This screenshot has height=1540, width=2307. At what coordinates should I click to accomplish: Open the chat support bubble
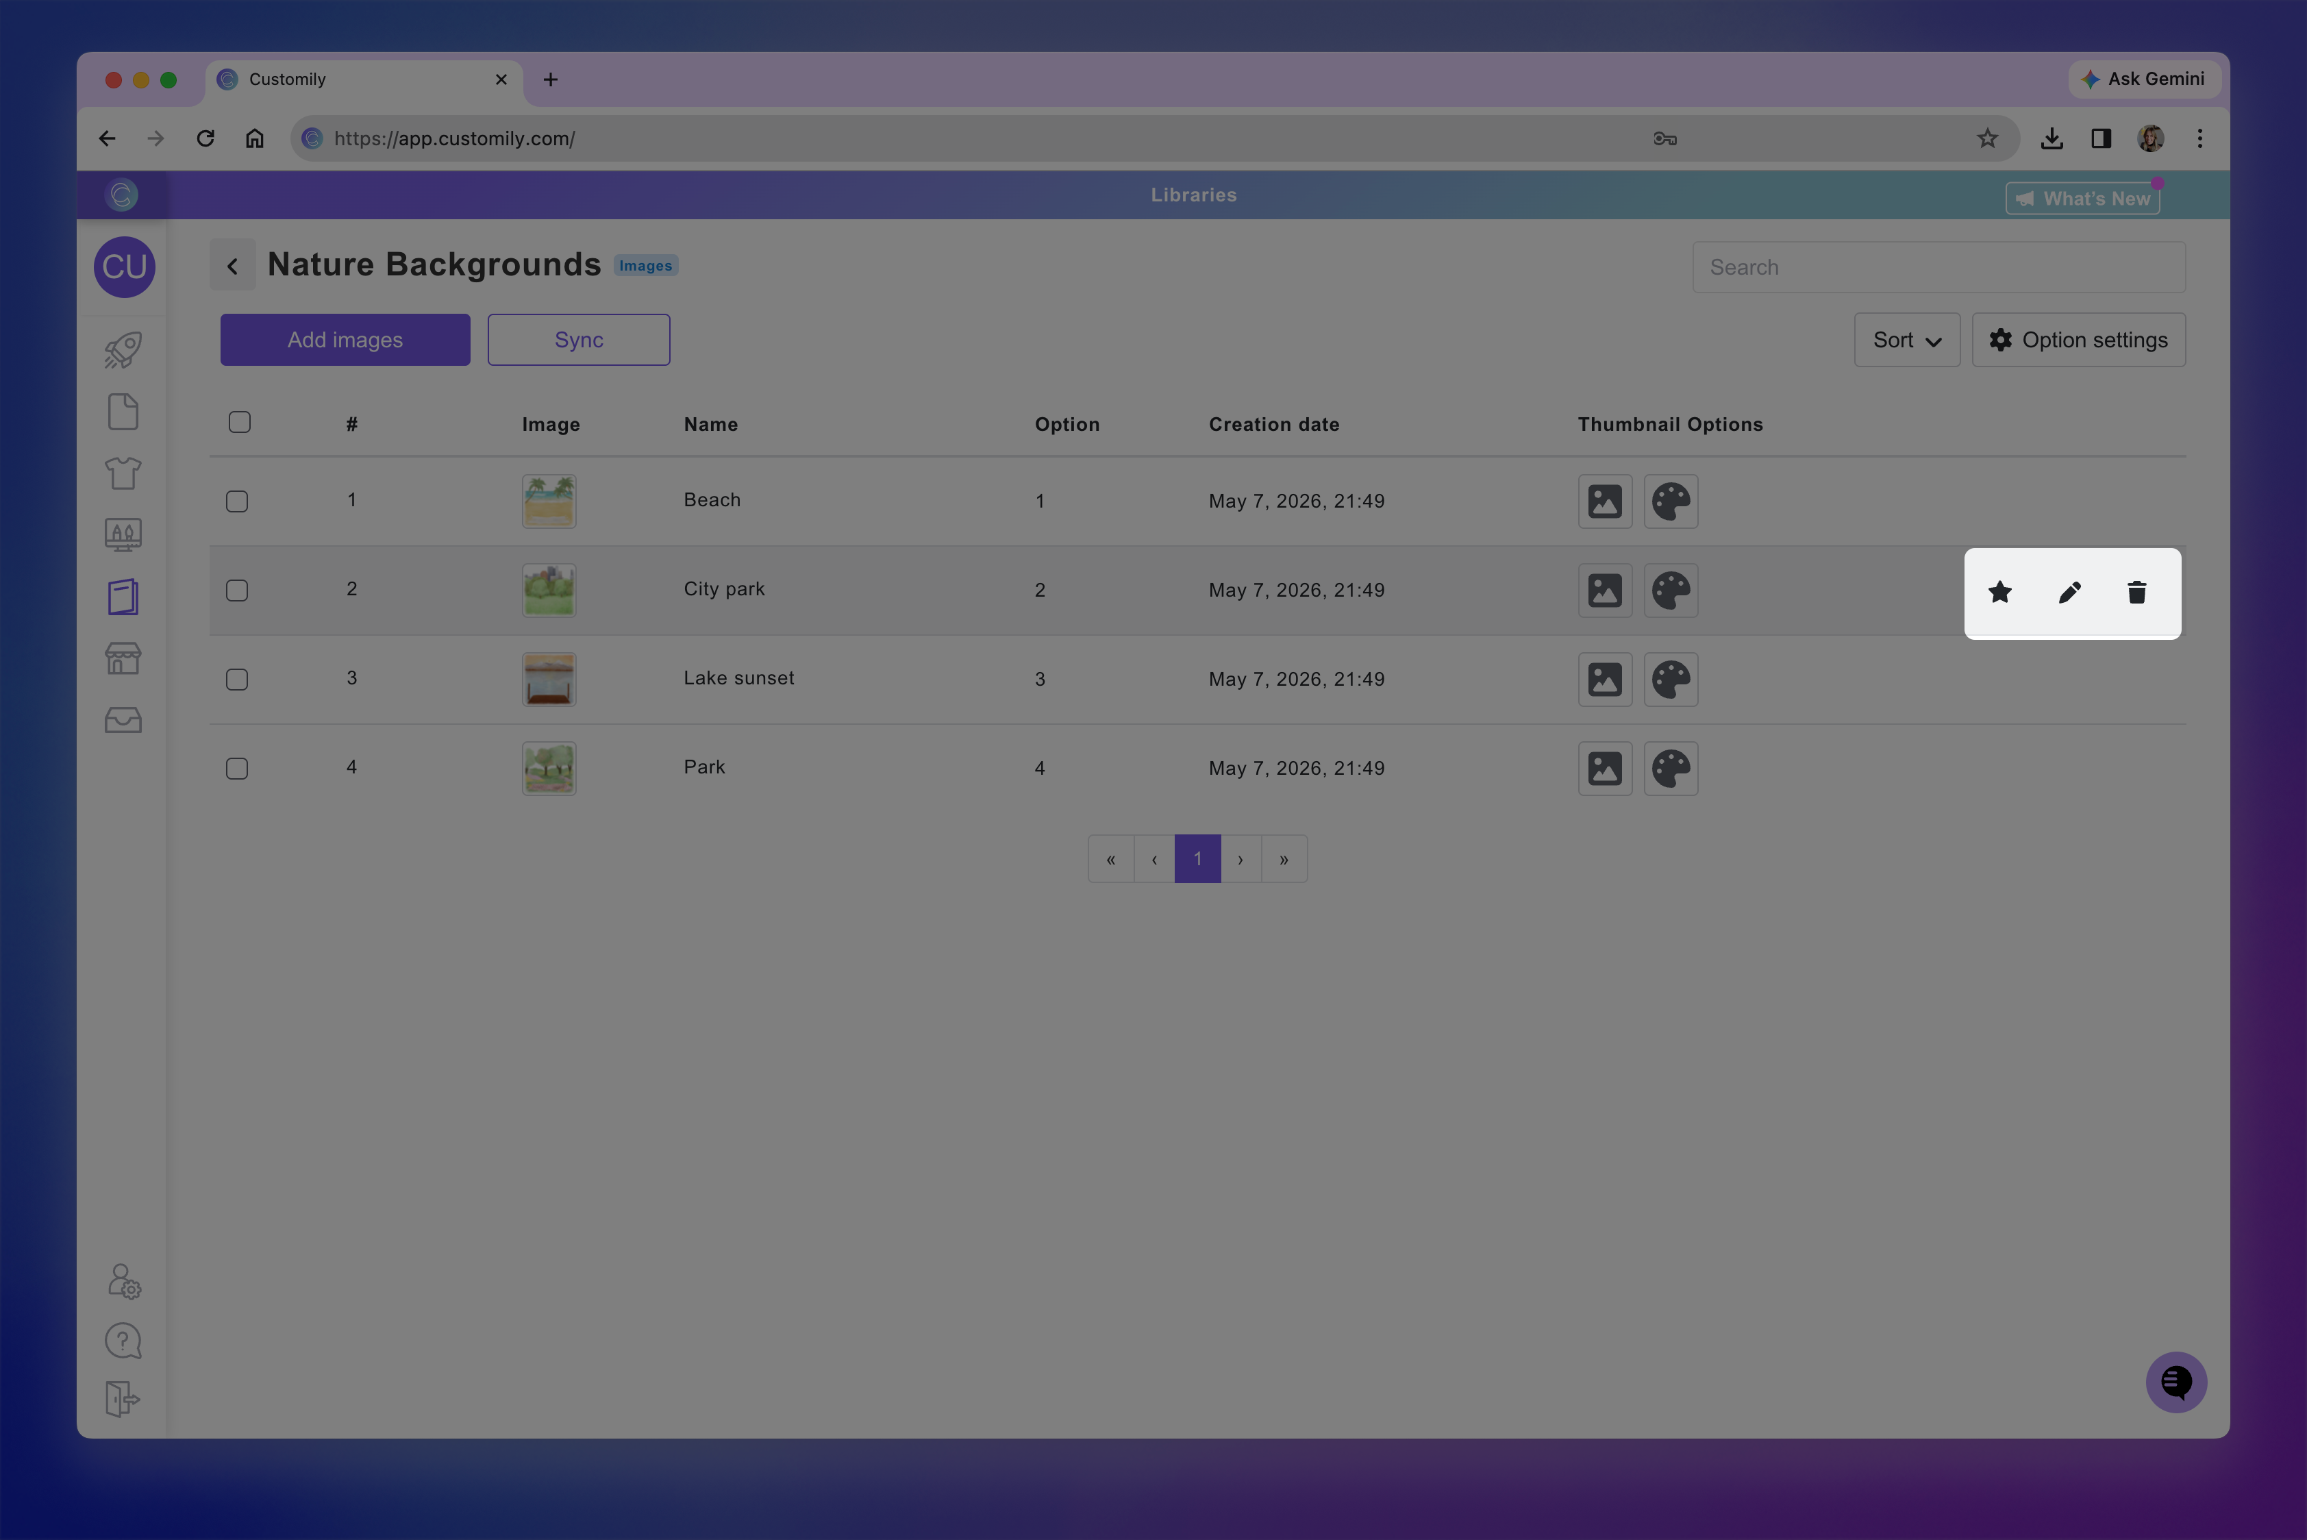[2176, 1382]
